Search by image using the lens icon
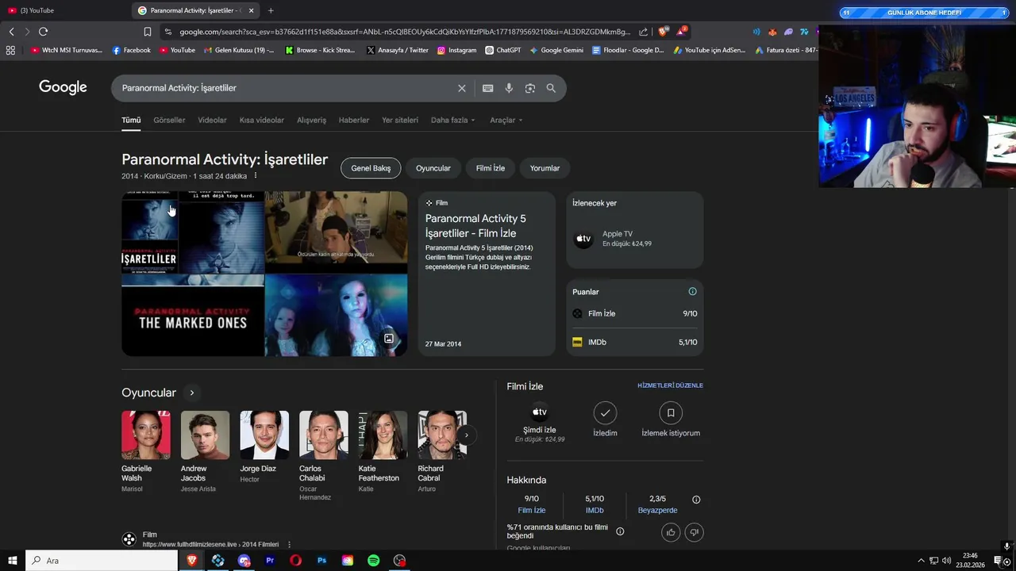This screenshot has width=1016, height=571. coord(530,88)
